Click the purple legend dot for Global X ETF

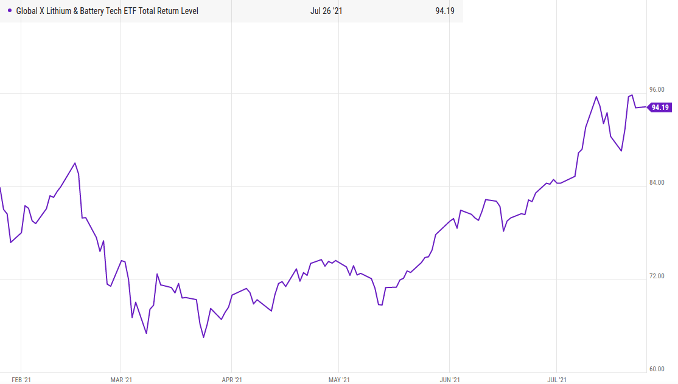coord(10,10)
